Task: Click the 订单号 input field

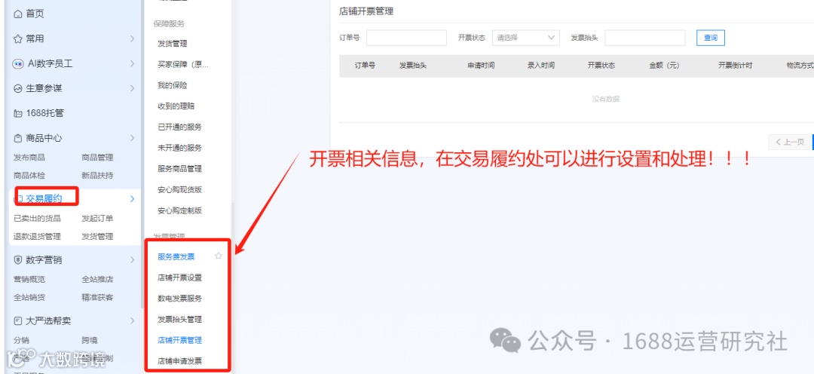Action: (406, 38)
